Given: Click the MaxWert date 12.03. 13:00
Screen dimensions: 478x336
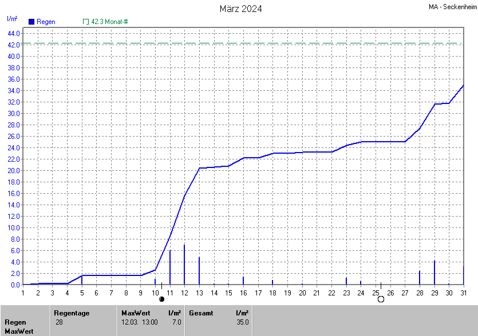Looking at the screenshot, I should click(140, 322).
